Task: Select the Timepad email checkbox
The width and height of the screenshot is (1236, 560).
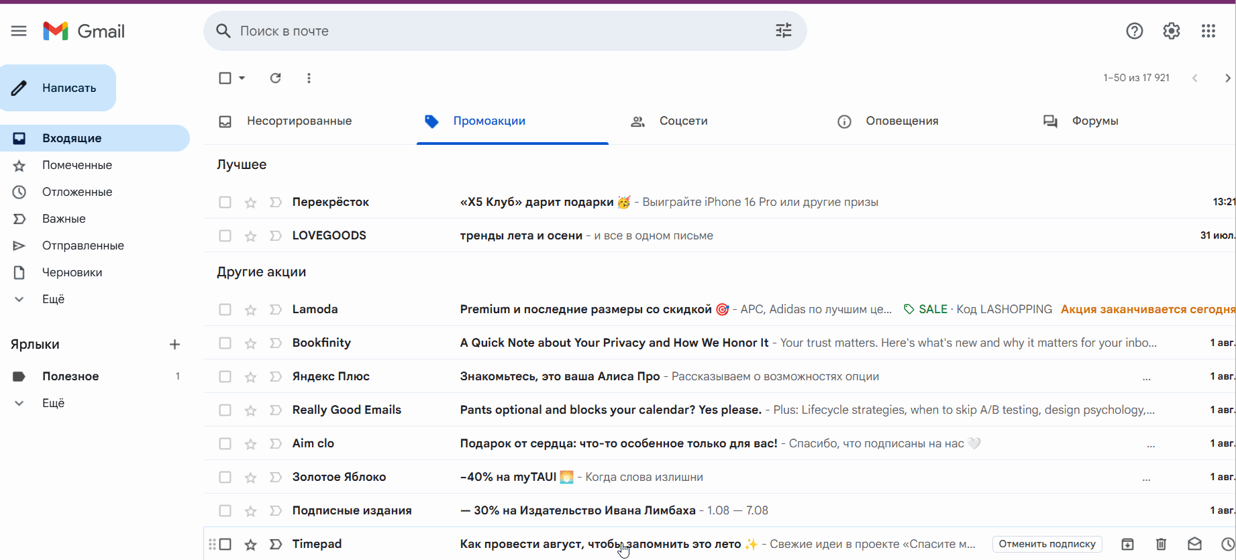Action: pyautogui.click(x=225, y=545)
